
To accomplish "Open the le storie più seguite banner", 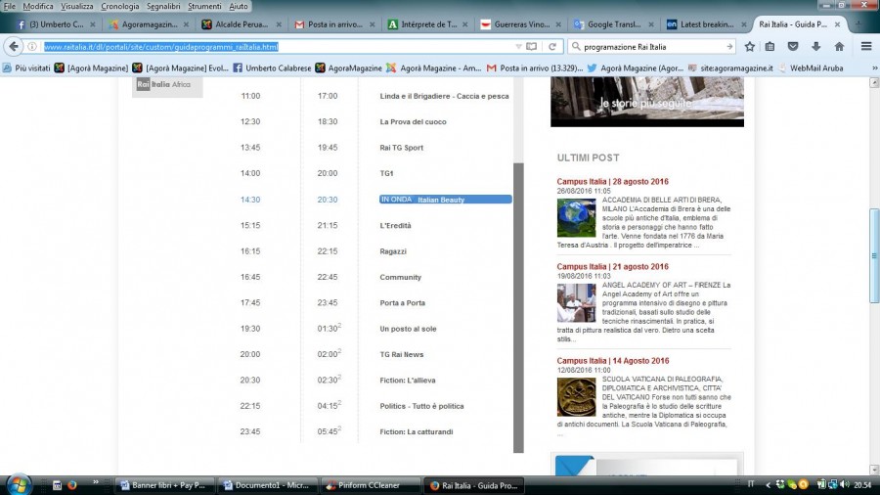I will coord(647,102).
